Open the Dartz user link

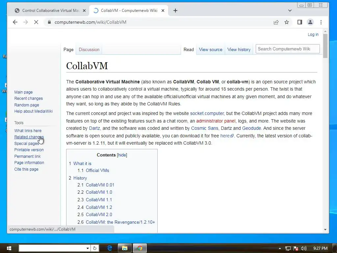[x=94, y=128]
